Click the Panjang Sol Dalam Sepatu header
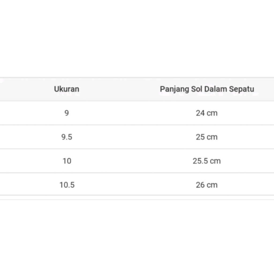Image resolution: width=274 pixels, height=274 pixels. click(207, 89)
